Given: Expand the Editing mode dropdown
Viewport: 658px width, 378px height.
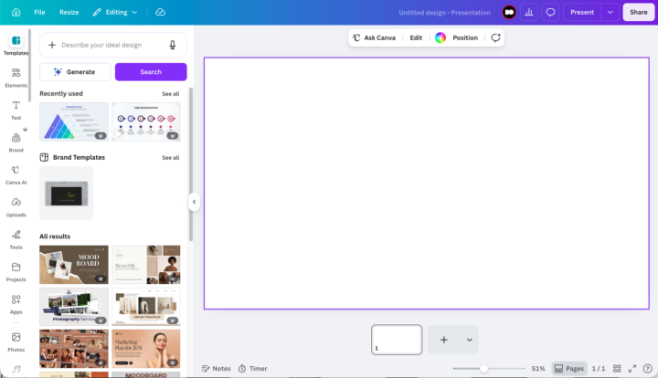Looking at the screenshot, I should point(115,12).
